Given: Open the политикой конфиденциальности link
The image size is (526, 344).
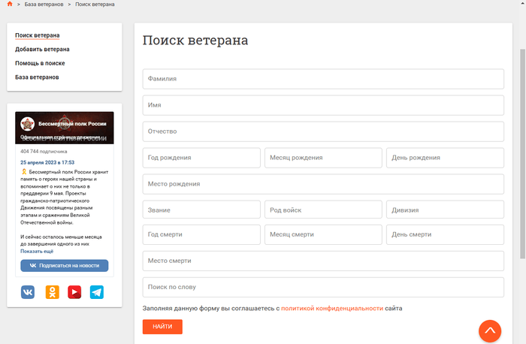Looking at the screenshot, I should (x=332, y=308).
